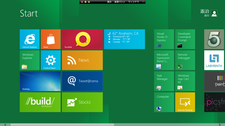Screen dimensions: 225x126
Task: Open the Windows Explorer tile
Action: [30, 60]
